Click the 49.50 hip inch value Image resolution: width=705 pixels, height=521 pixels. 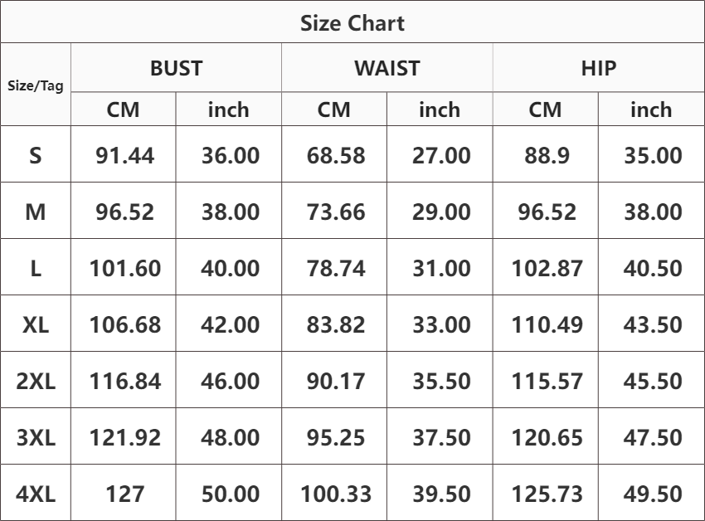pyautogui.click(x=653, y=494)
